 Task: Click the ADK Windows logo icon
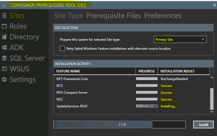coord(4,48)
